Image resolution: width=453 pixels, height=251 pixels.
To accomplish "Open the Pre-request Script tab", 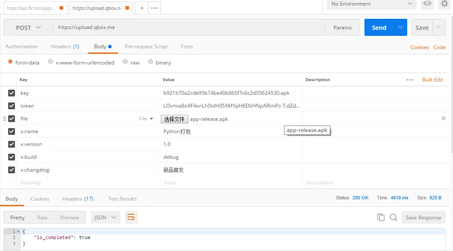I will pos(146,47).
